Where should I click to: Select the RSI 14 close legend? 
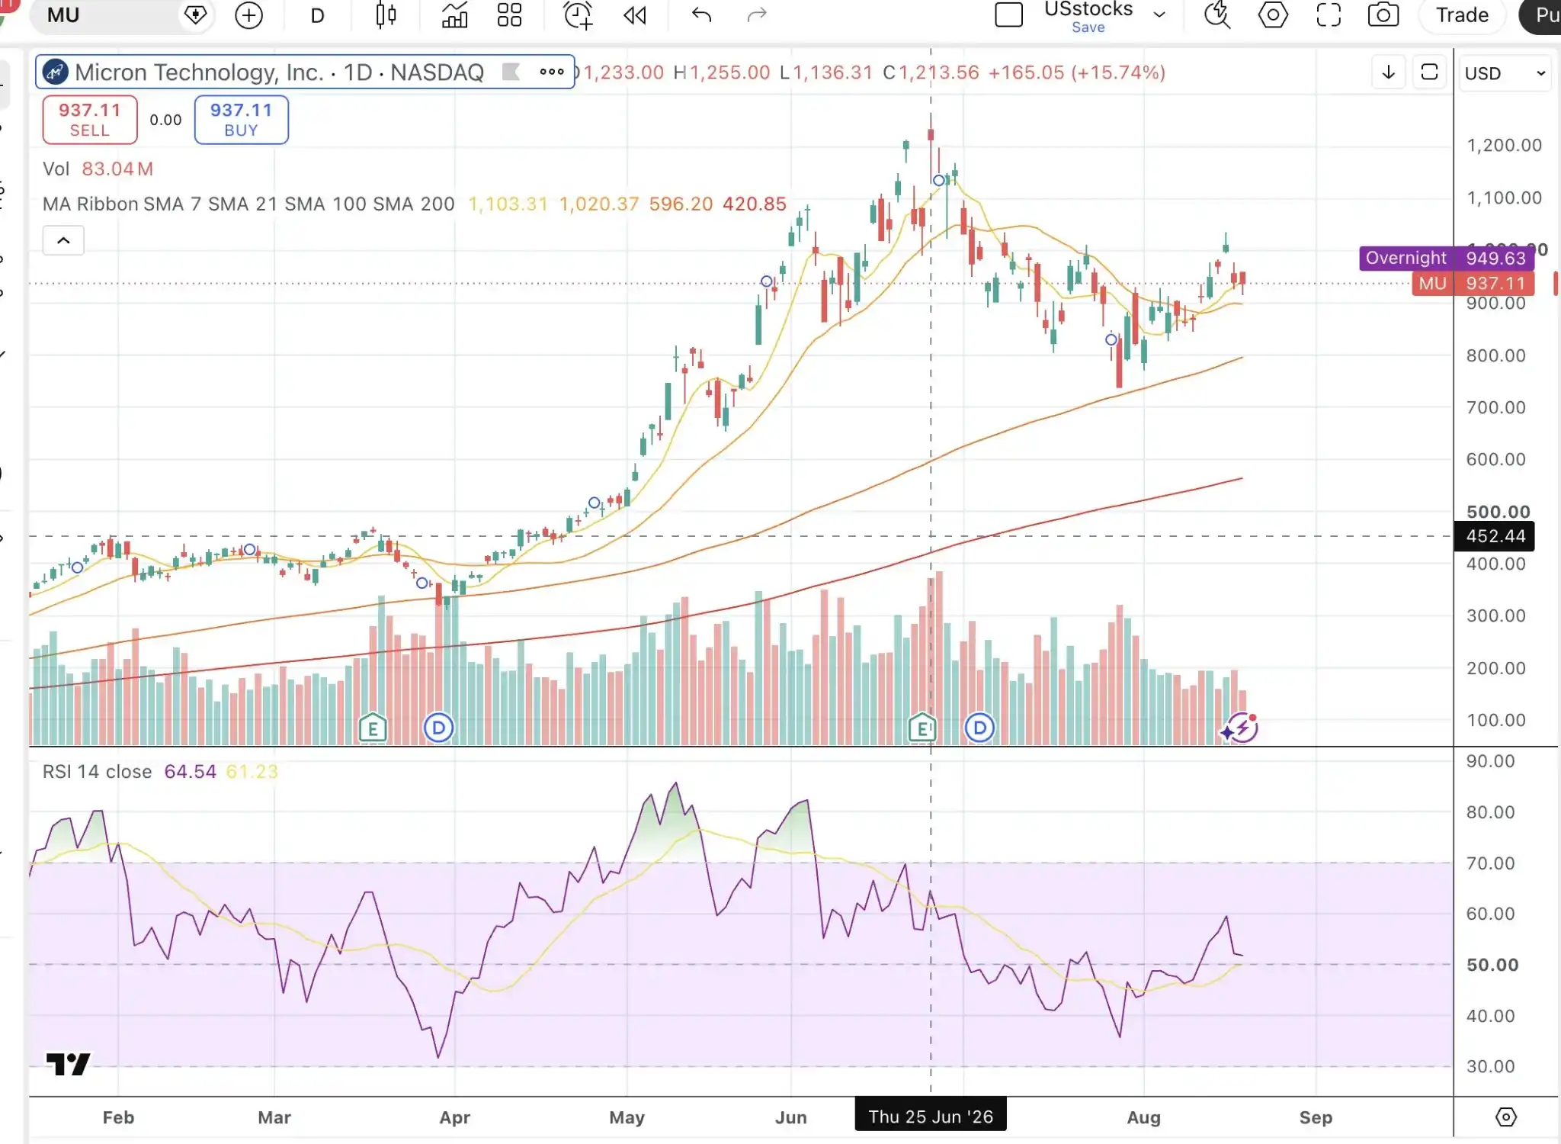(x=98, y=772)
